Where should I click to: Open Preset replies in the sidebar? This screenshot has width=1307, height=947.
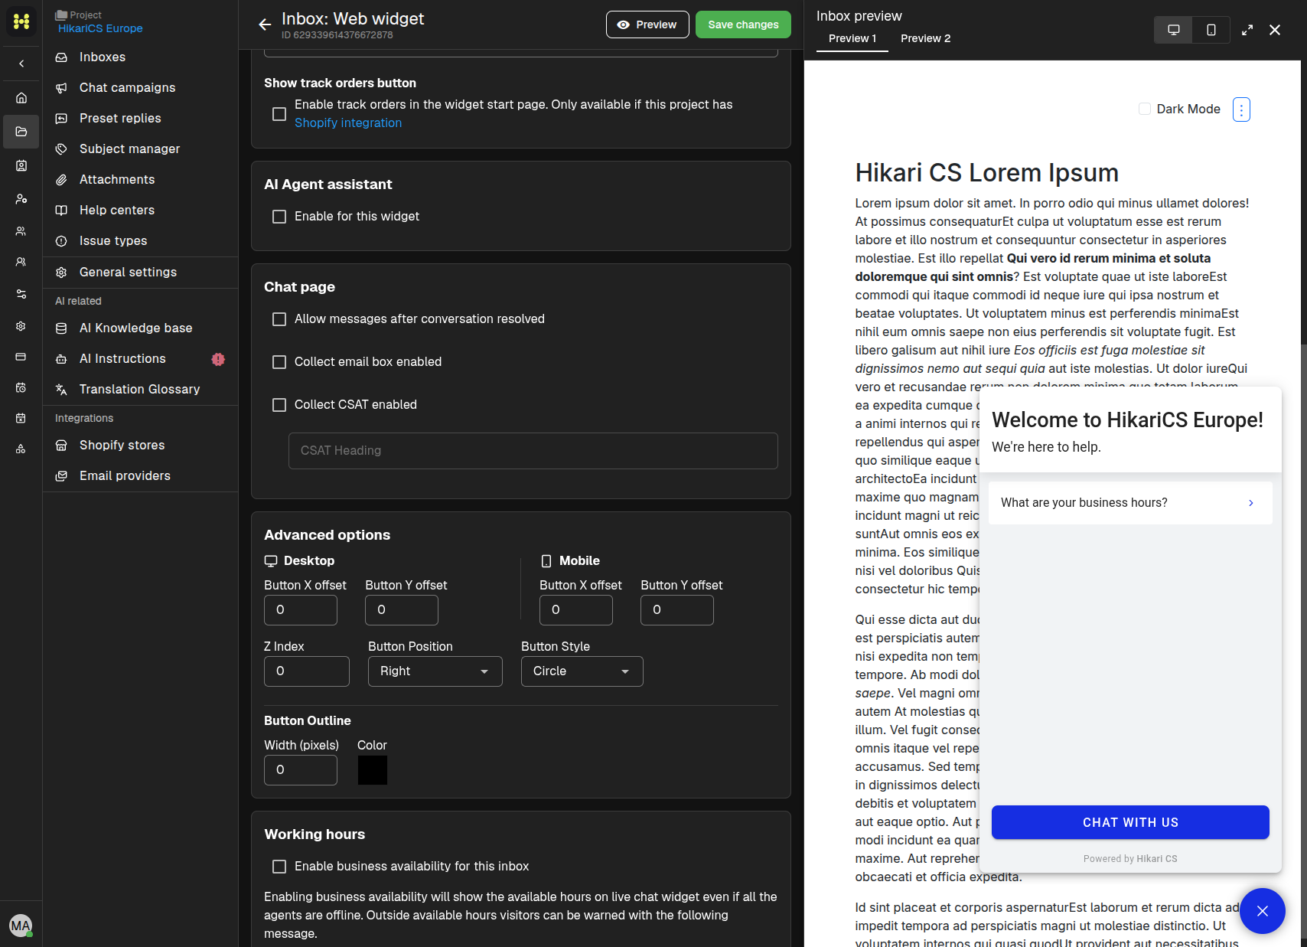point(141,119)
